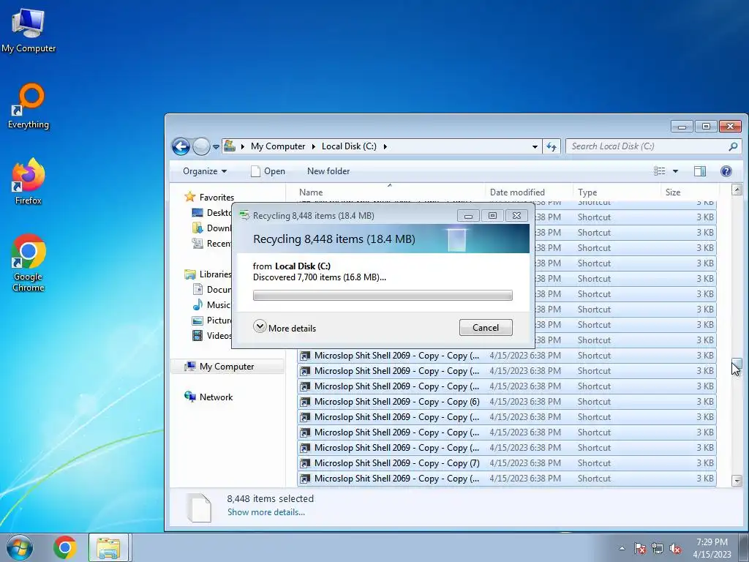Screen dimensions: 749x562
Task: Open address bar previous locations dropdown
Action: (535, 146)
